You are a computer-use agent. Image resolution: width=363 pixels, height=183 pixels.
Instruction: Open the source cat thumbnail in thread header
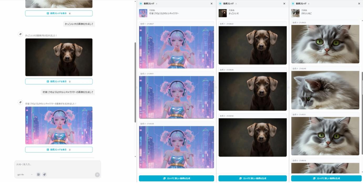click(x=295, y=13)
